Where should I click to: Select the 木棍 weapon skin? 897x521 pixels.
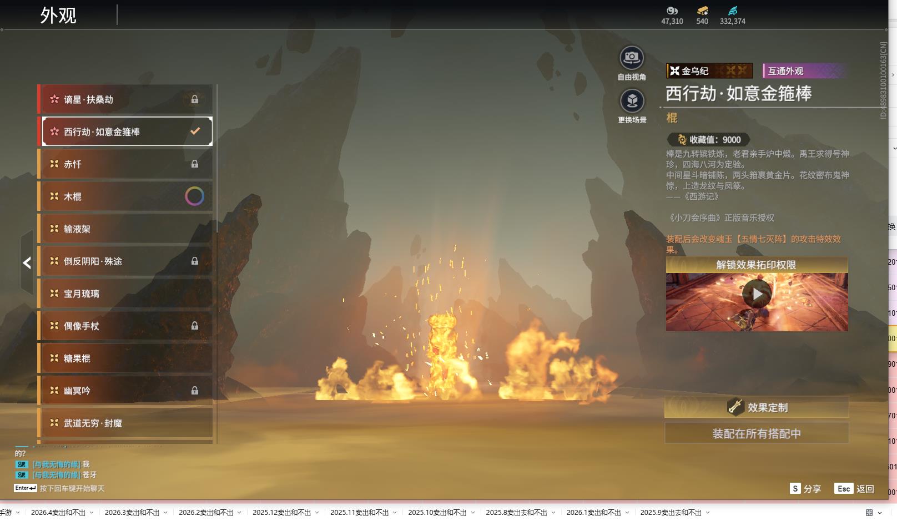(111, 196)
